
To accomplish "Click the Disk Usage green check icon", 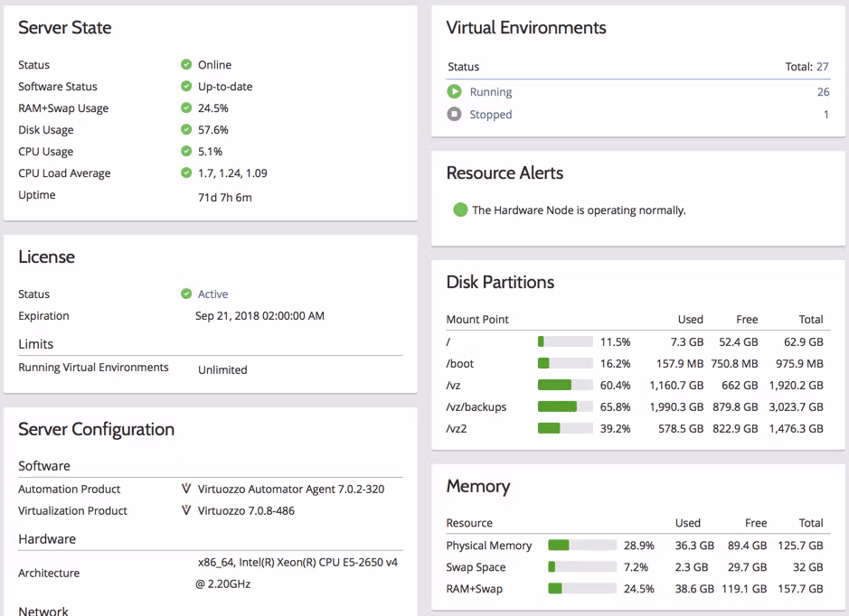I will 186,130.
